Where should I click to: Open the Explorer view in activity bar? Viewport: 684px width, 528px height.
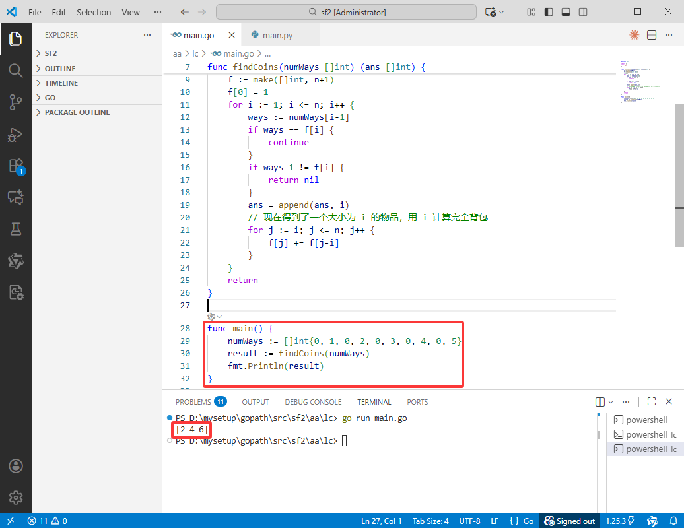click(x=16, y=39)
